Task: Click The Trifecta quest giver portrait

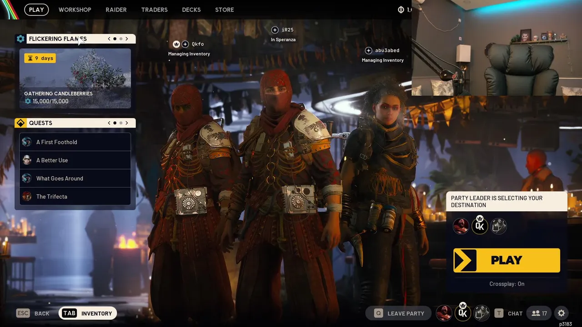Action: coord(27,197)
